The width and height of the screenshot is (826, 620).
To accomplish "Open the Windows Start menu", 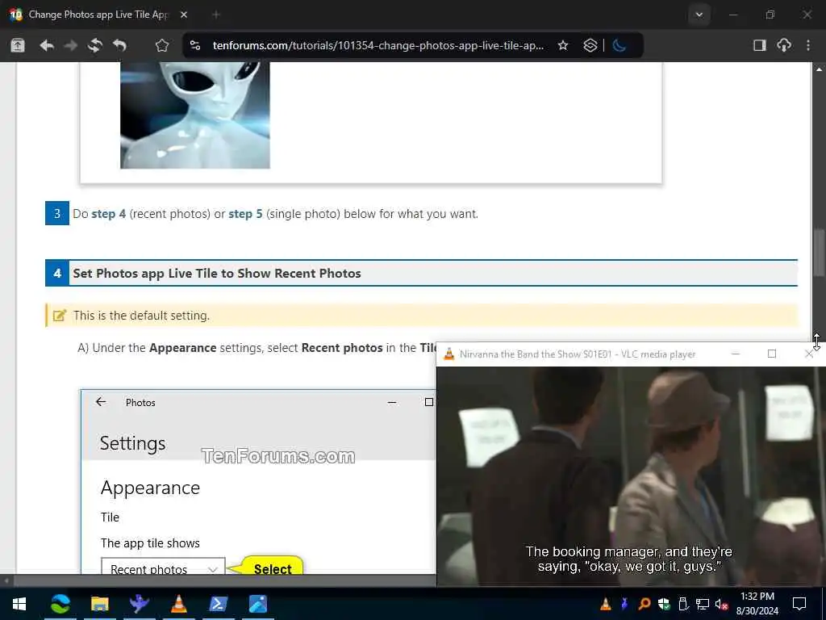I will pyautogui.click(x=19, y=604).
